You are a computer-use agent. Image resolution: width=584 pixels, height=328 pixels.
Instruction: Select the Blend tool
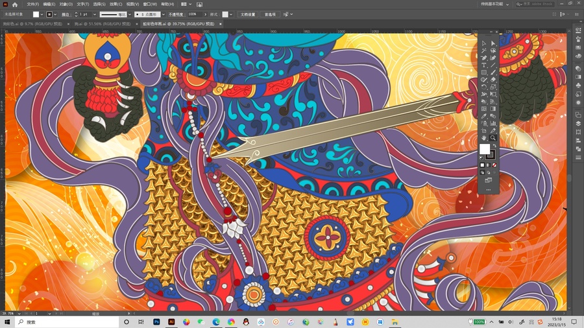pyautogui.click(x=493, y=116)
